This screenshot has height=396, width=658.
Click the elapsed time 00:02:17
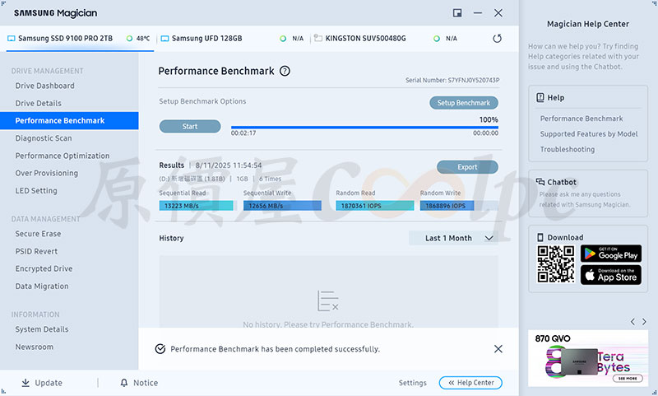tap(243, 133)
